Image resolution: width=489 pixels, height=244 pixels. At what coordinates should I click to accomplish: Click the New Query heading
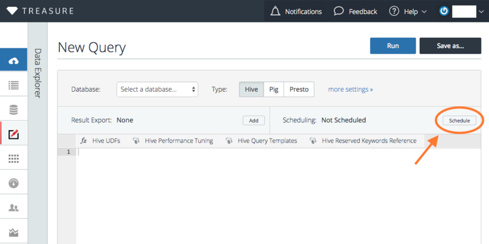point(92,48)
